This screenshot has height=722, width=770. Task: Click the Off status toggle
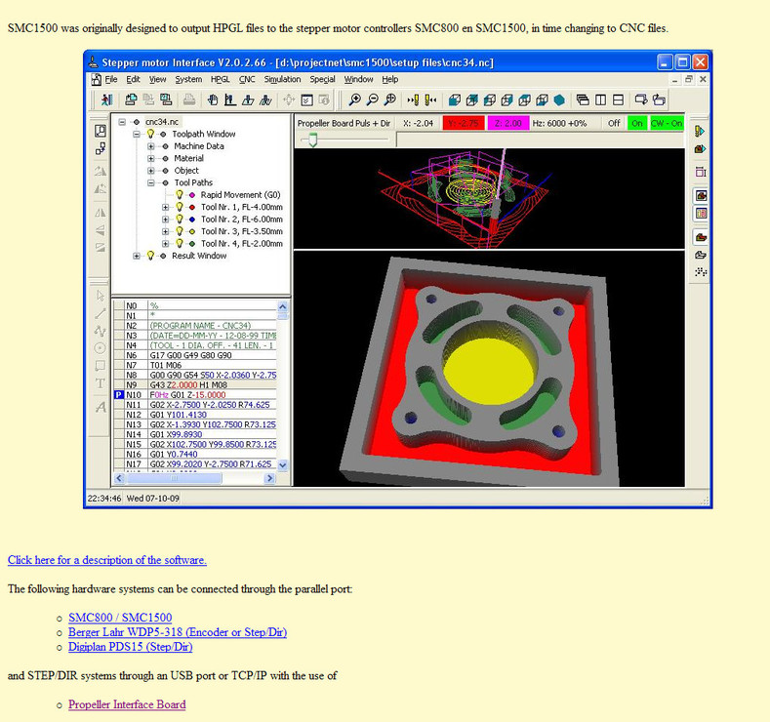614,123
